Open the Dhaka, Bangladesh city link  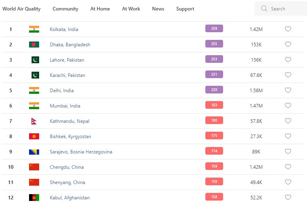[70, 45]
